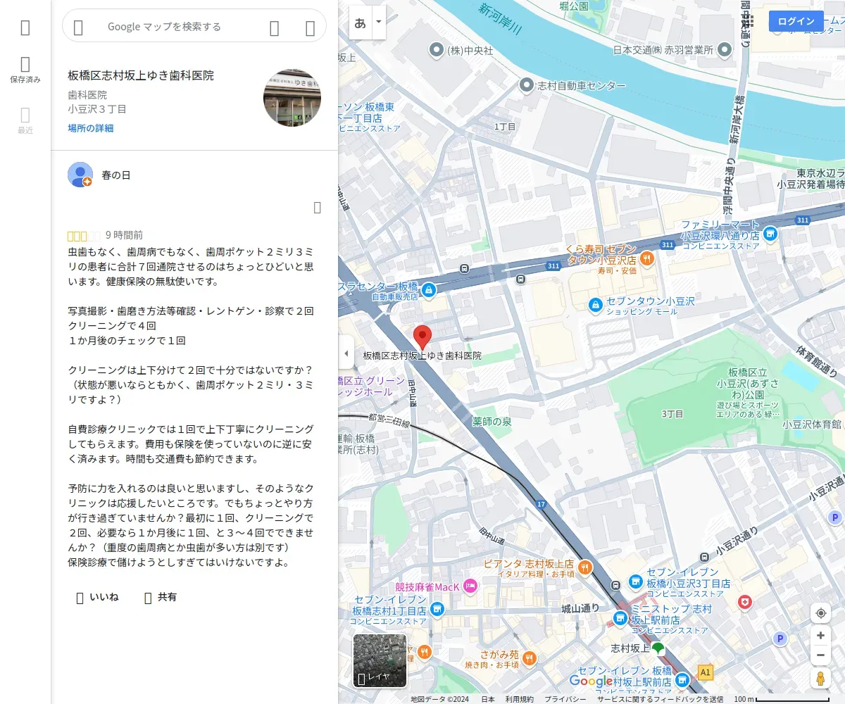Click the 利用規約 footer link
The height and width of the screenshot is (704, 845).
pos(519,699)
